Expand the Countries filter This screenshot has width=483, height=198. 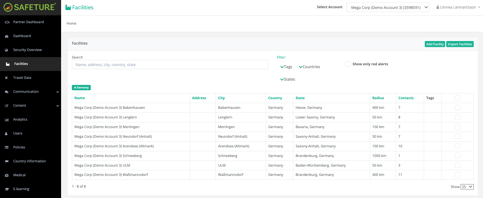(x=309, y=67)
